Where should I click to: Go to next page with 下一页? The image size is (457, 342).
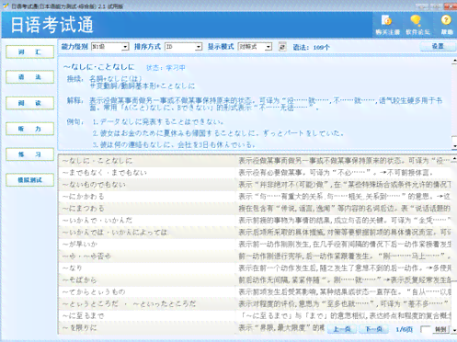[x=373, y=329]
